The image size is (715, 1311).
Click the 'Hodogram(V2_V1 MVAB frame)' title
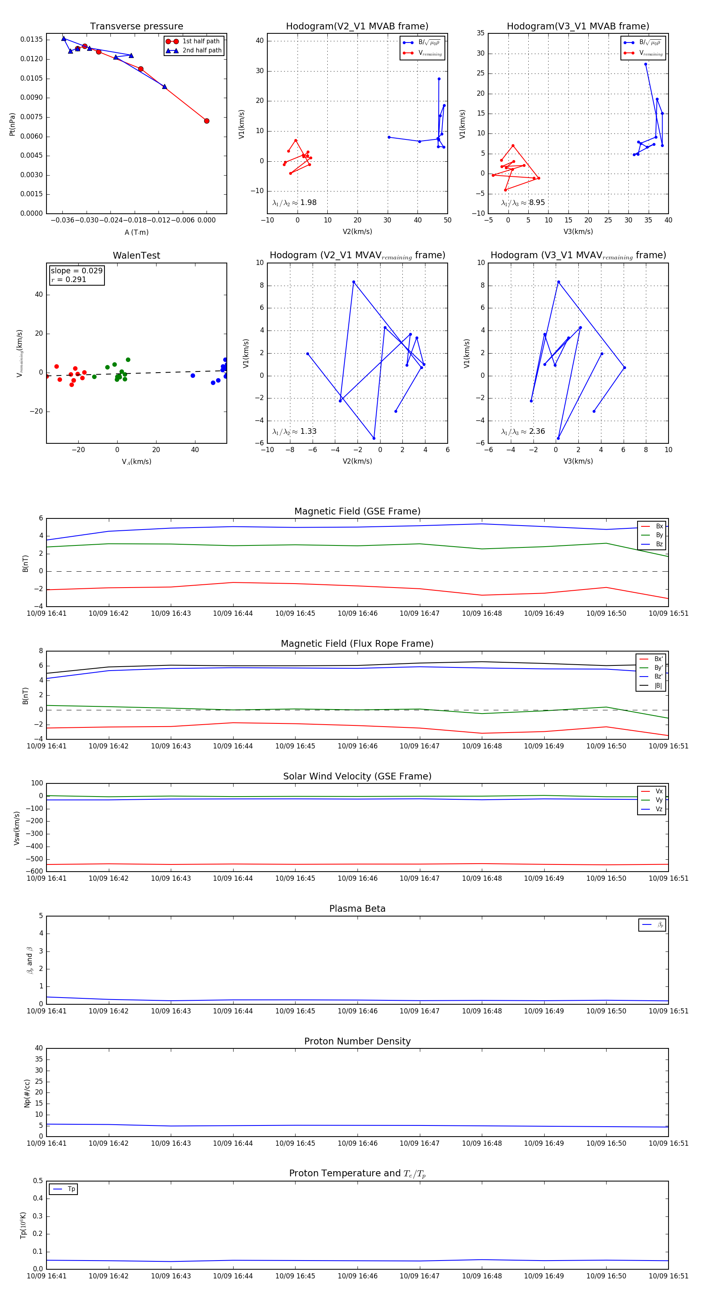[357, 27]
